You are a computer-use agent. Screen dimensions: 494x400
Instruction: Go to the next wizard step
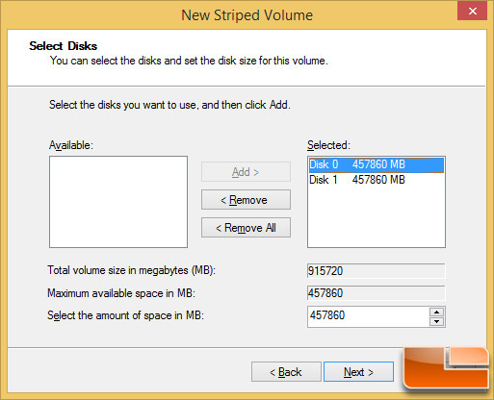click(358, 372)
